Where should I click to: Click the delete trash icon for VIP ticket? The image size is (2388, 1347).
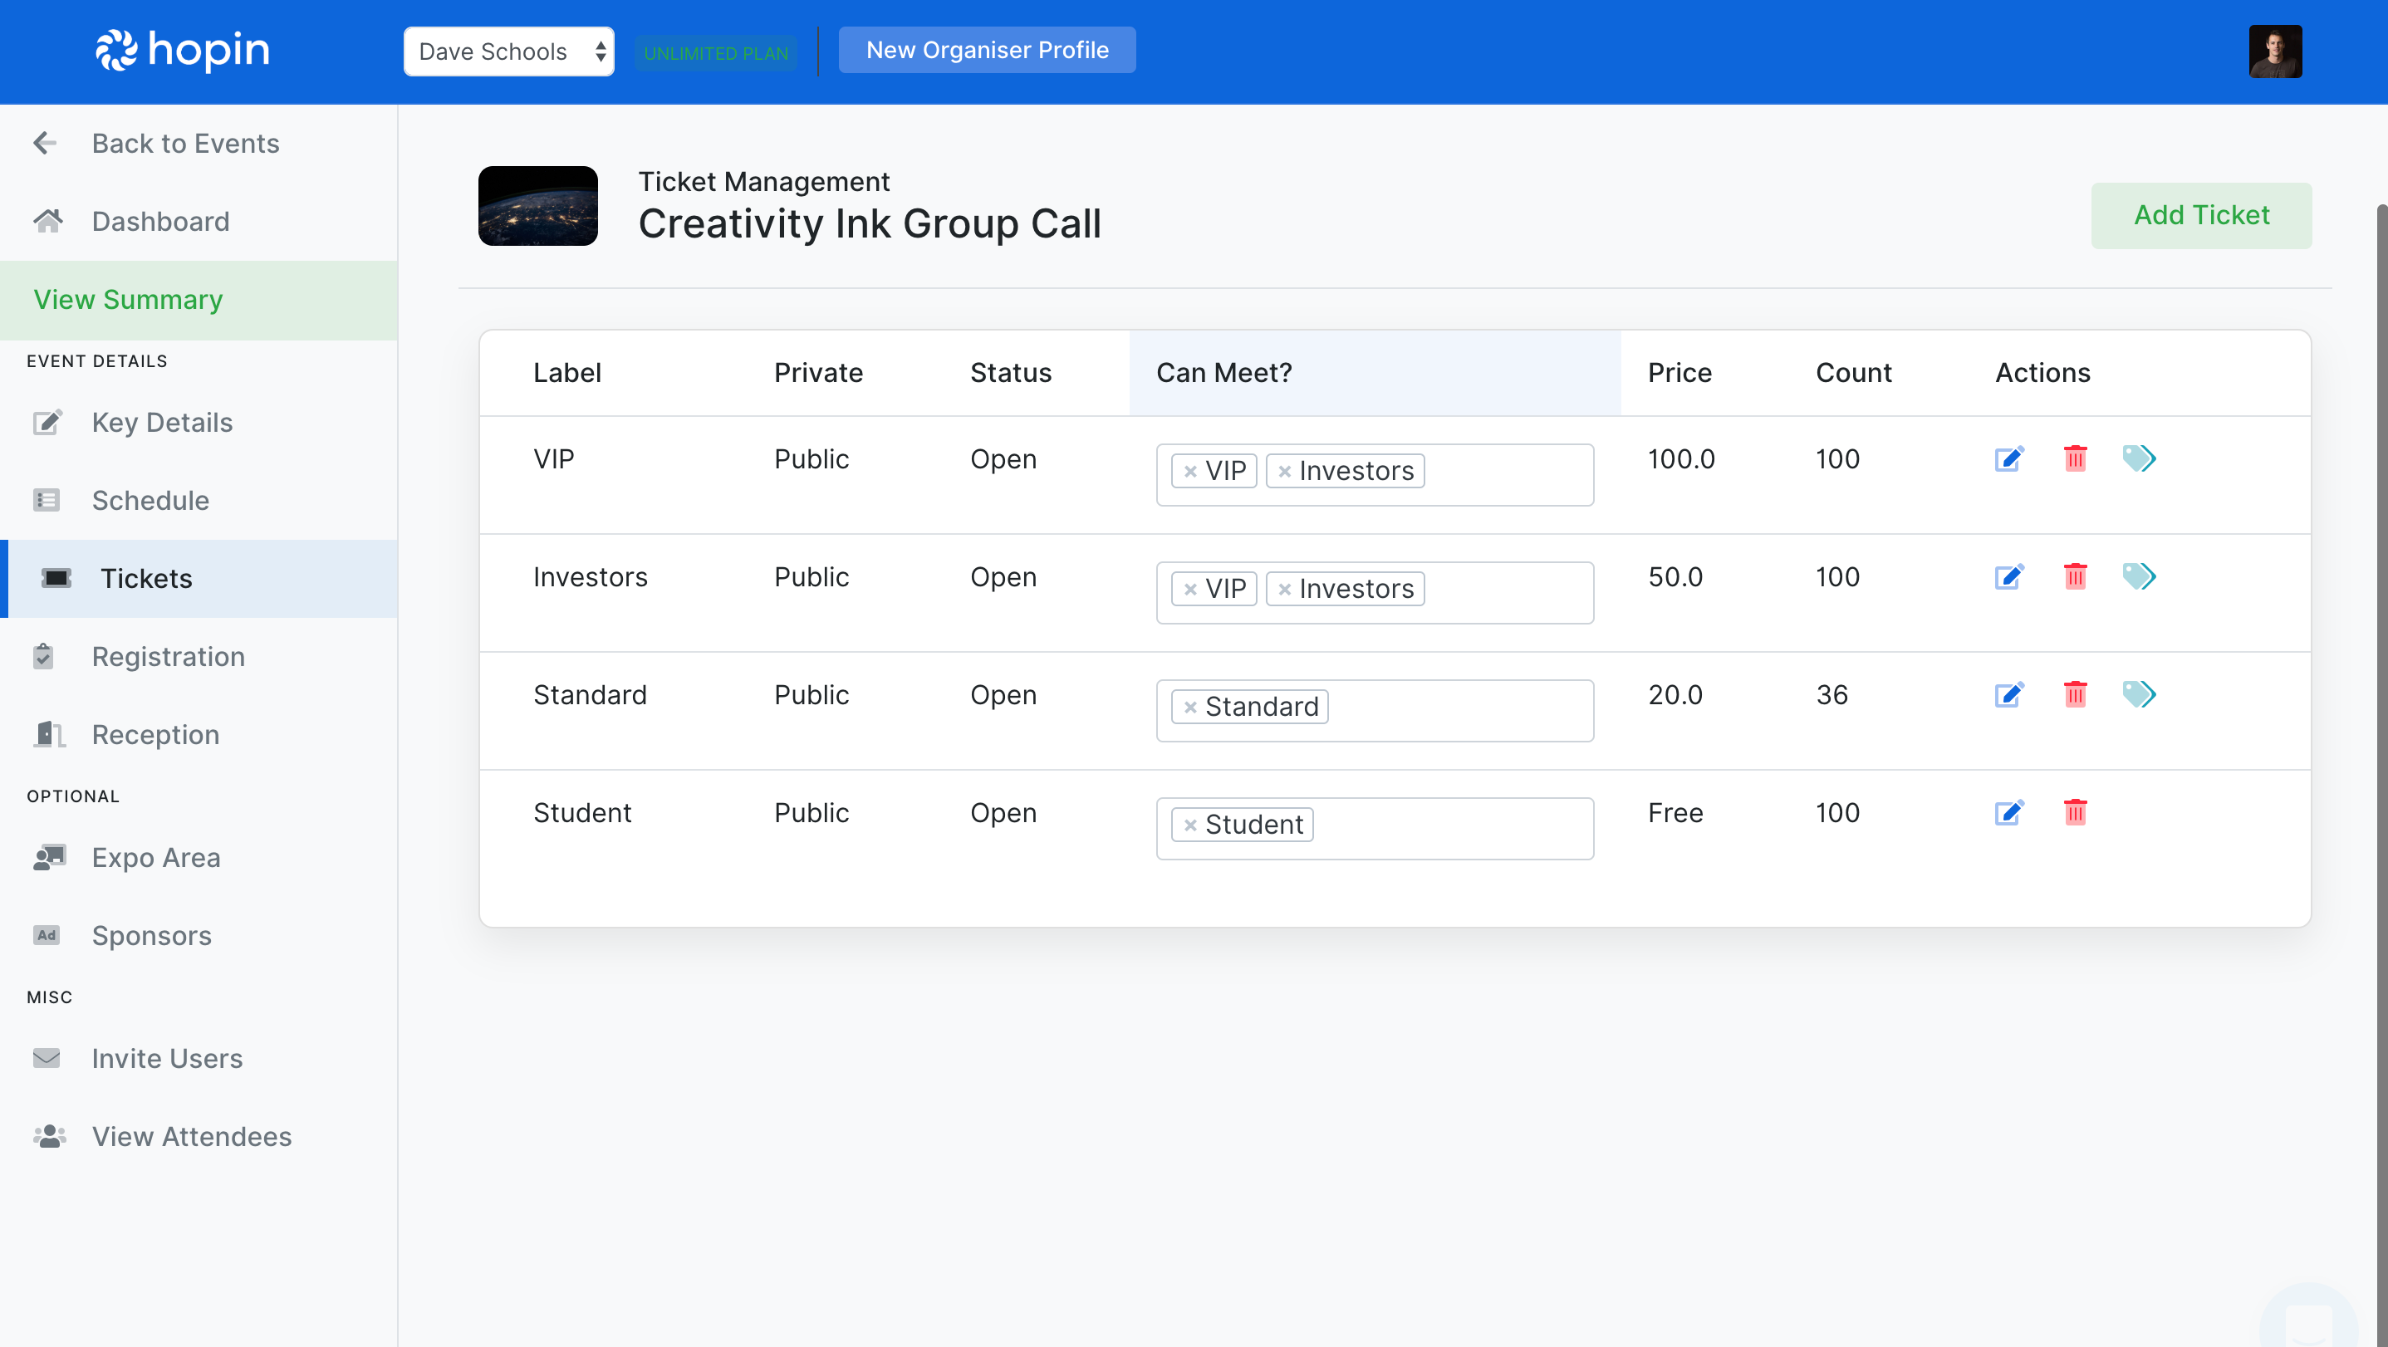tap(2075, 458)
